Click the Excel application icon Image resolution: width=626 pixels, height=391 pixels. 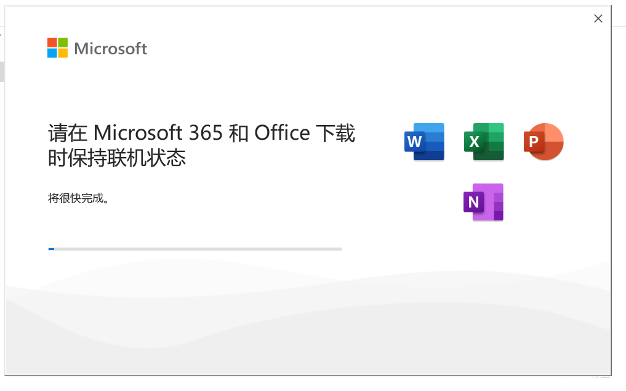coord(484,142)
